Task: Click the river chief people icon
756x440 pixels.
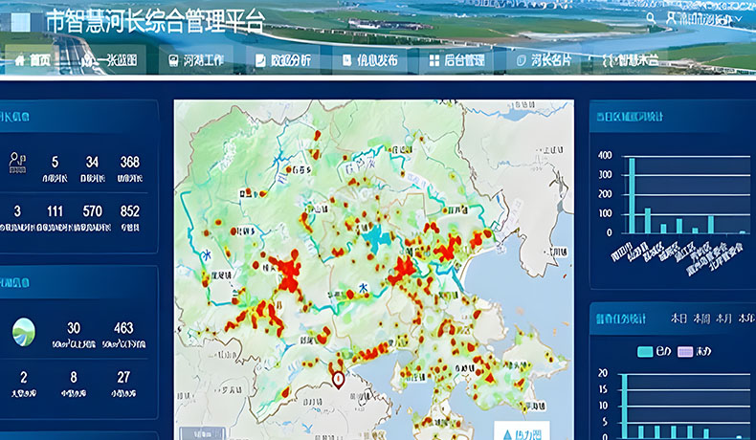Action: tap(17, 163)
